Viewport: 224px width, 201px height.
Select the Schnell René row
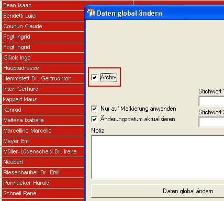pyautogui.click(x=43, y=193)
